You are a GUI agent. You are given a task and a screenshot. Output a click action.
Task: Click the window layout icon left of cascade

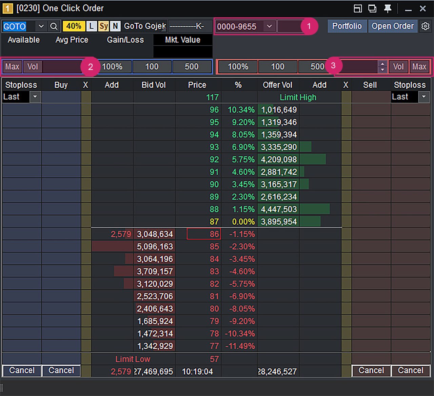click(x=358, y=8)
